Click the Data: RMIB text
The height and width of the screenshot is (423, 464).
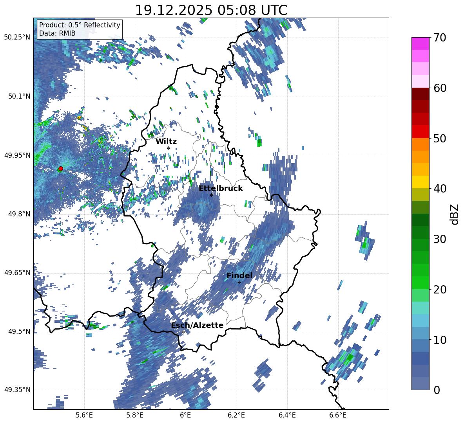[57, 33]
